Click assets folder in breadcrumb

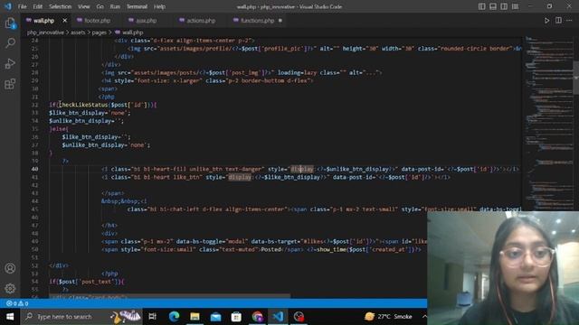pos(78,32)
